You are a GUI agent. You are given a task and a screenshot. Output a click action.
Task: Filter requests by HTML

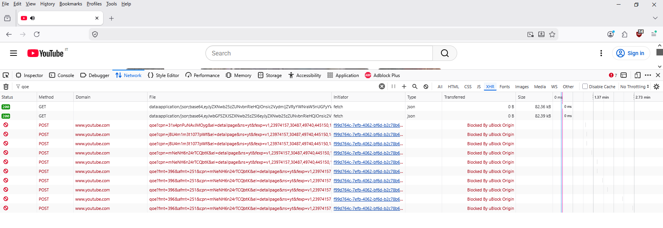click(x=453, y=87)
